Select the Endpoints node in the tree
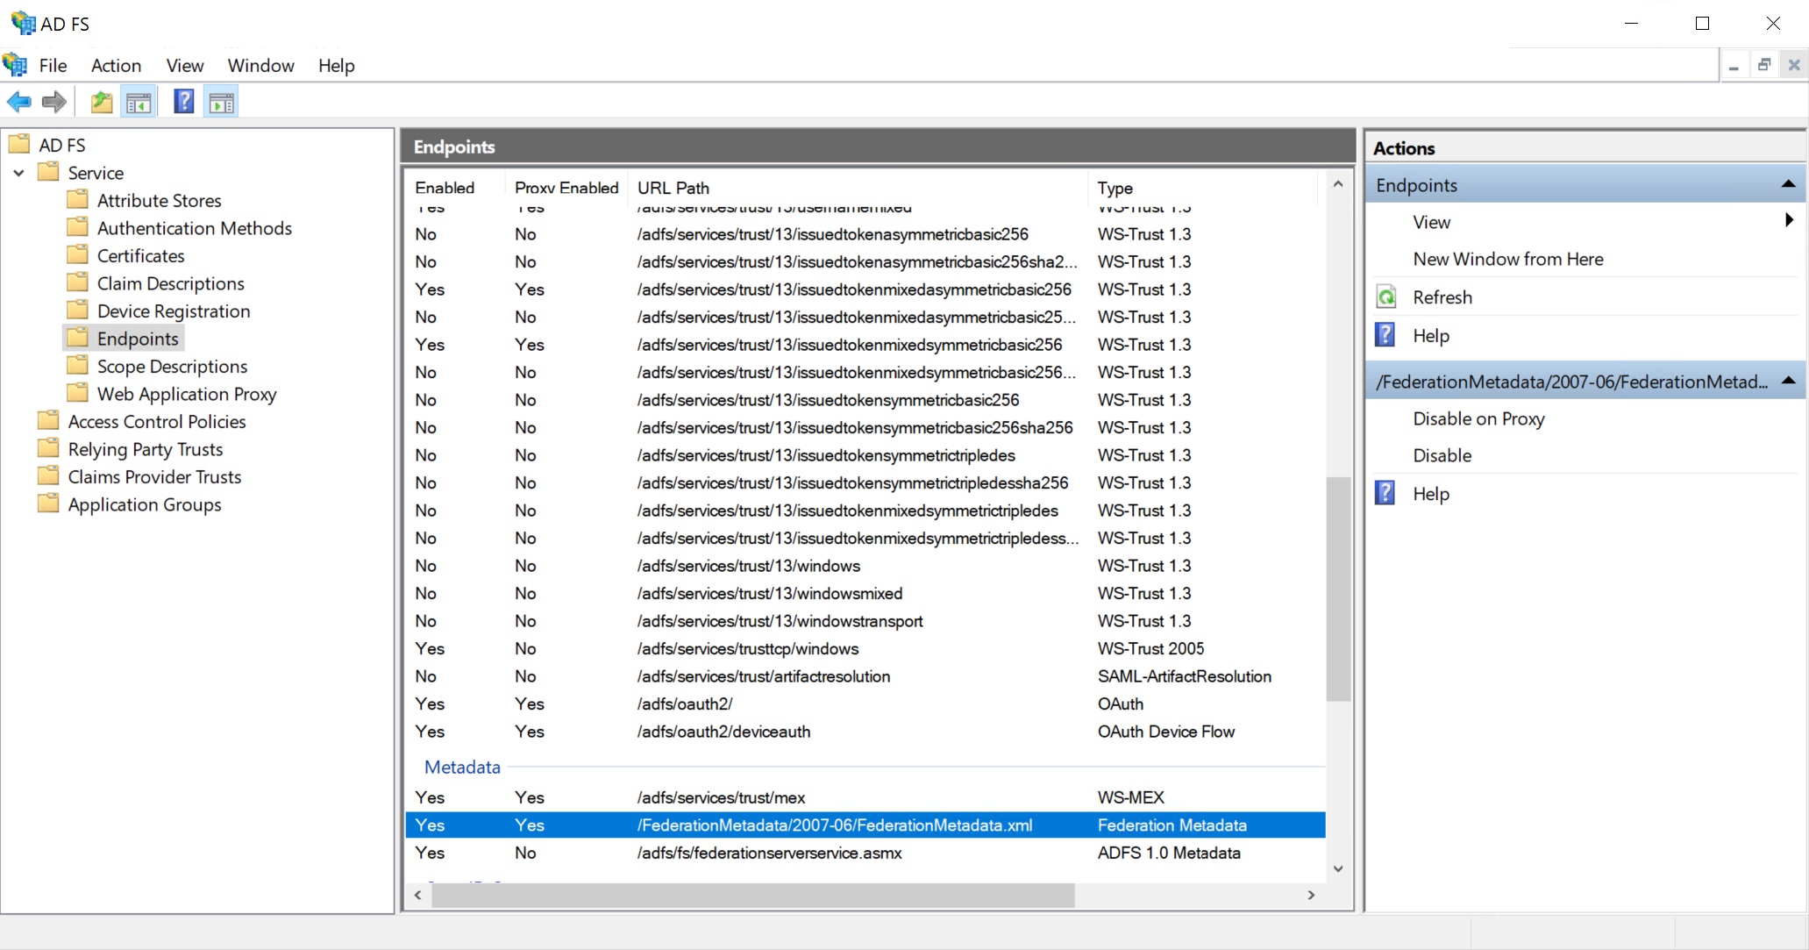Viewport: 1809px width, 950px height. (138, 339)
